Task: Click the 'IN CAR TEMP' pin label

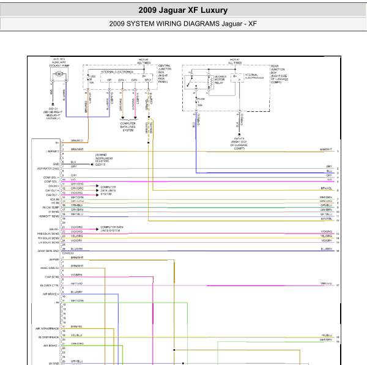Action: [51, 207]
